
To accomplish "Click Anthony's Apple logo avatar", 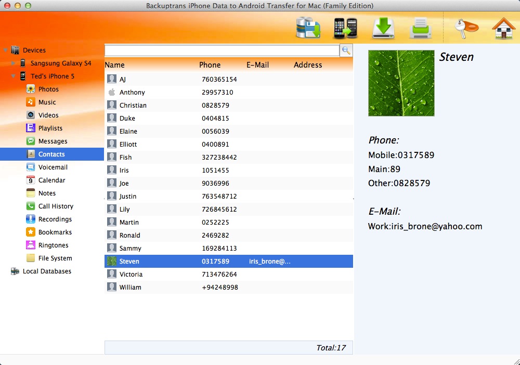I will 112,92.
